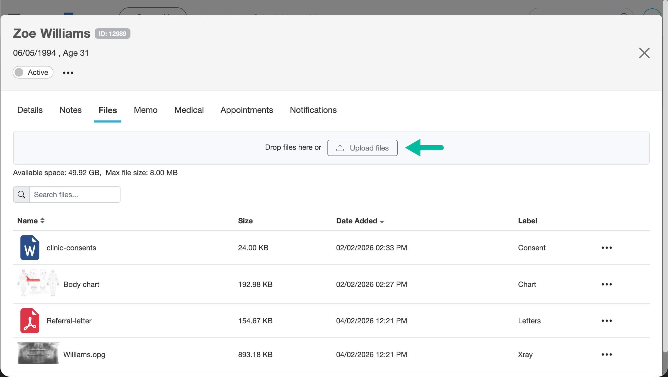Toggle the patient's Active status switch
668x377 pixels.
click(x=19, y=72)
